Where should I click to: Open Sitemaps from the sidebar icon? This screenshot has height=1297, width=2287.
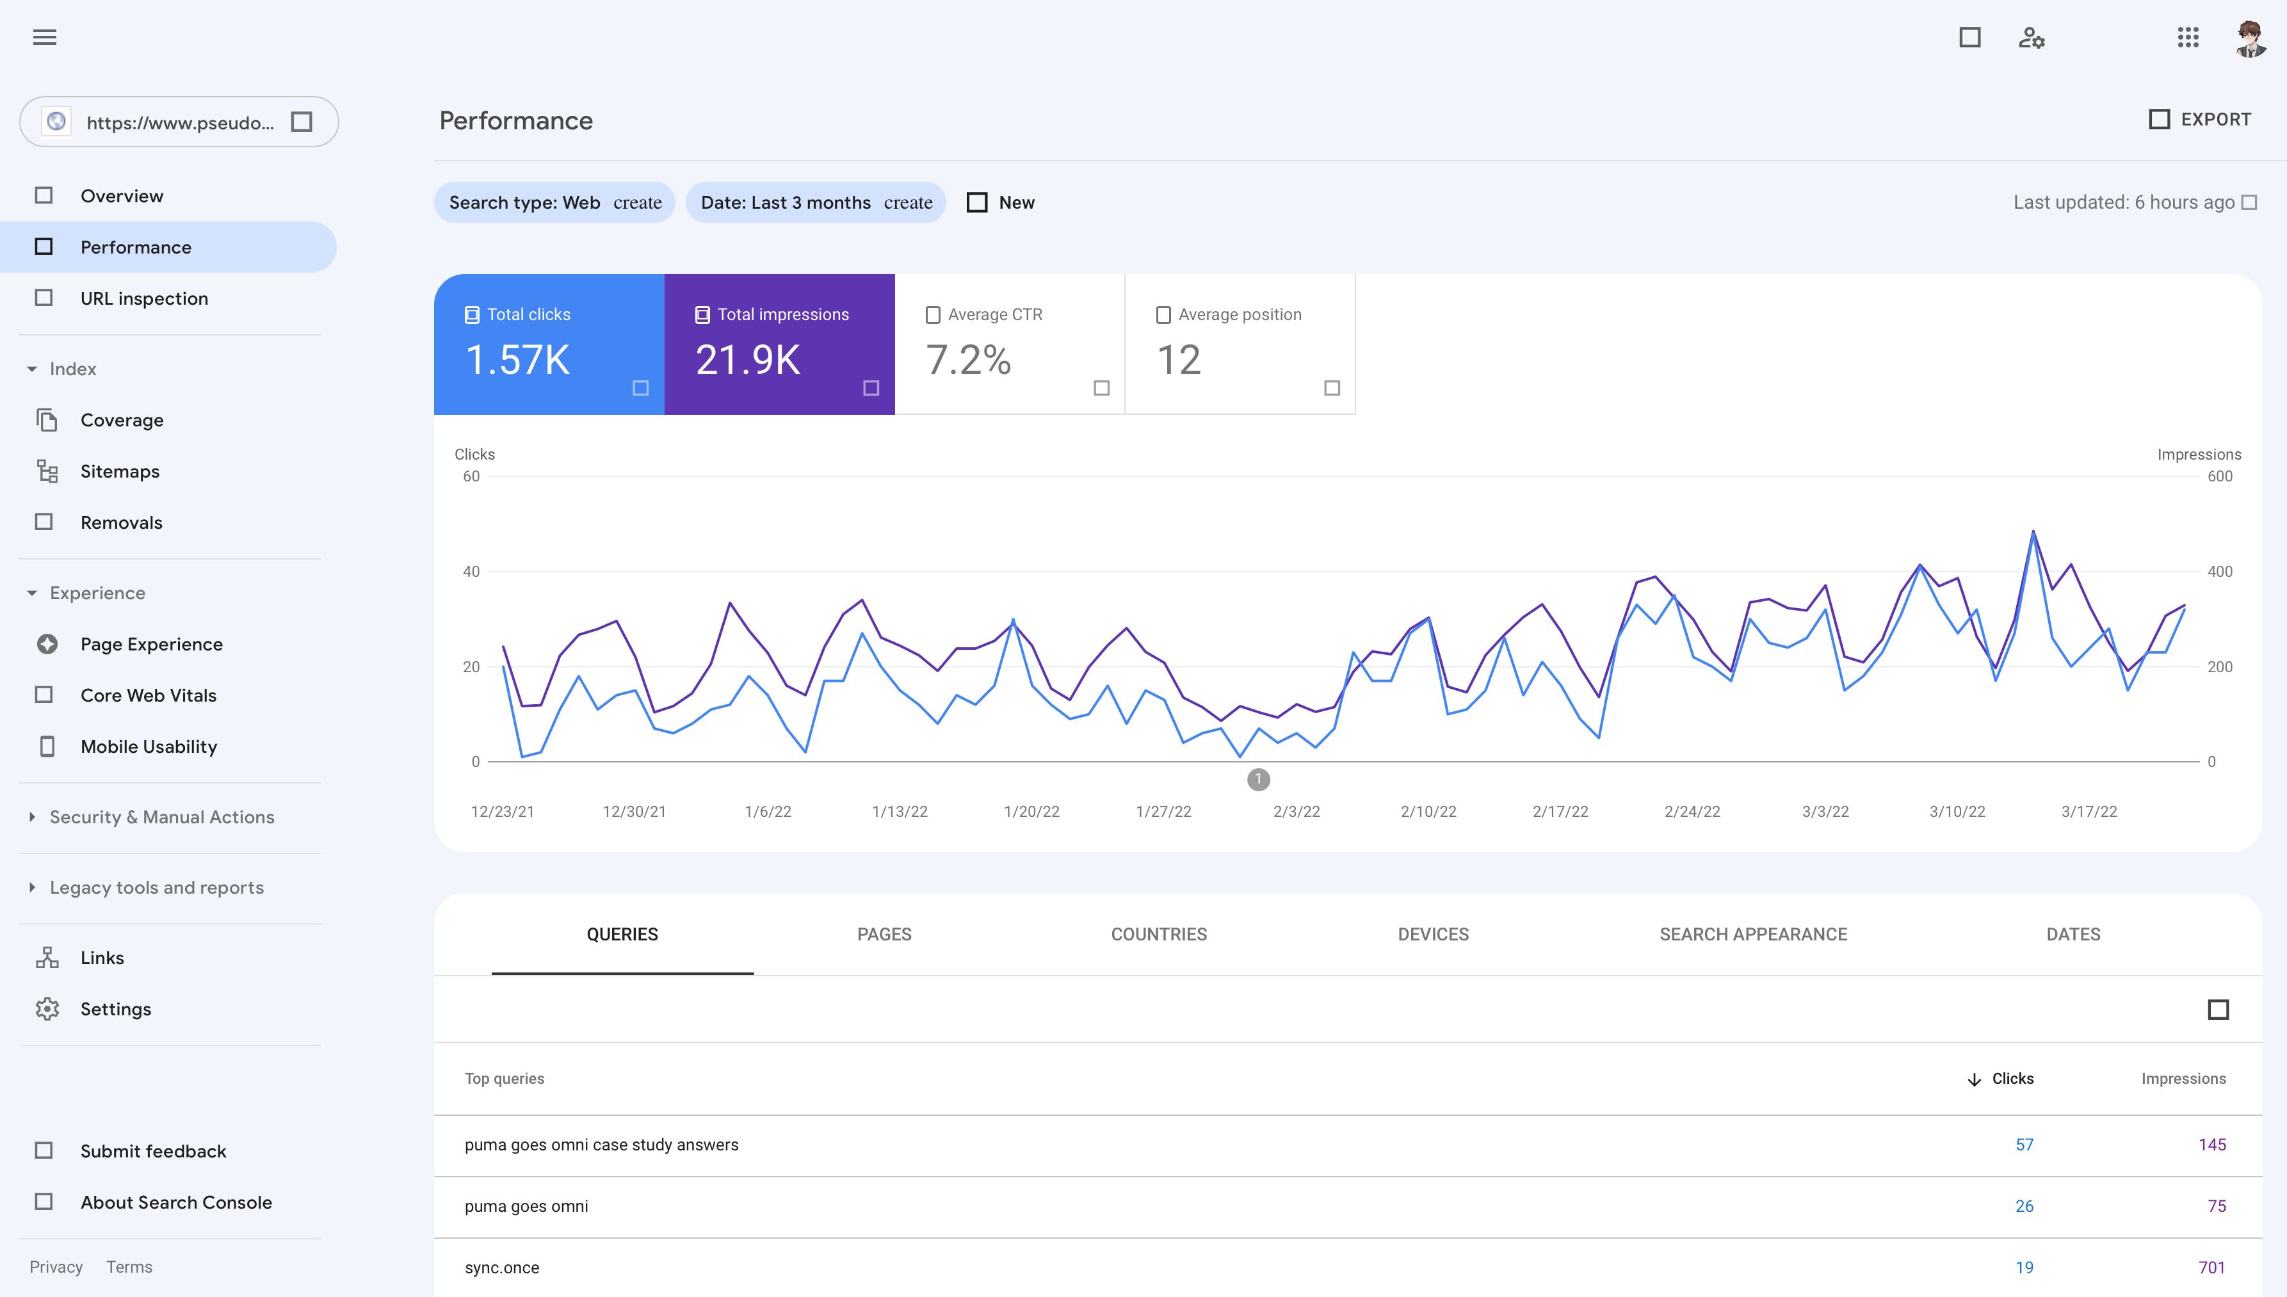point(47,471)
